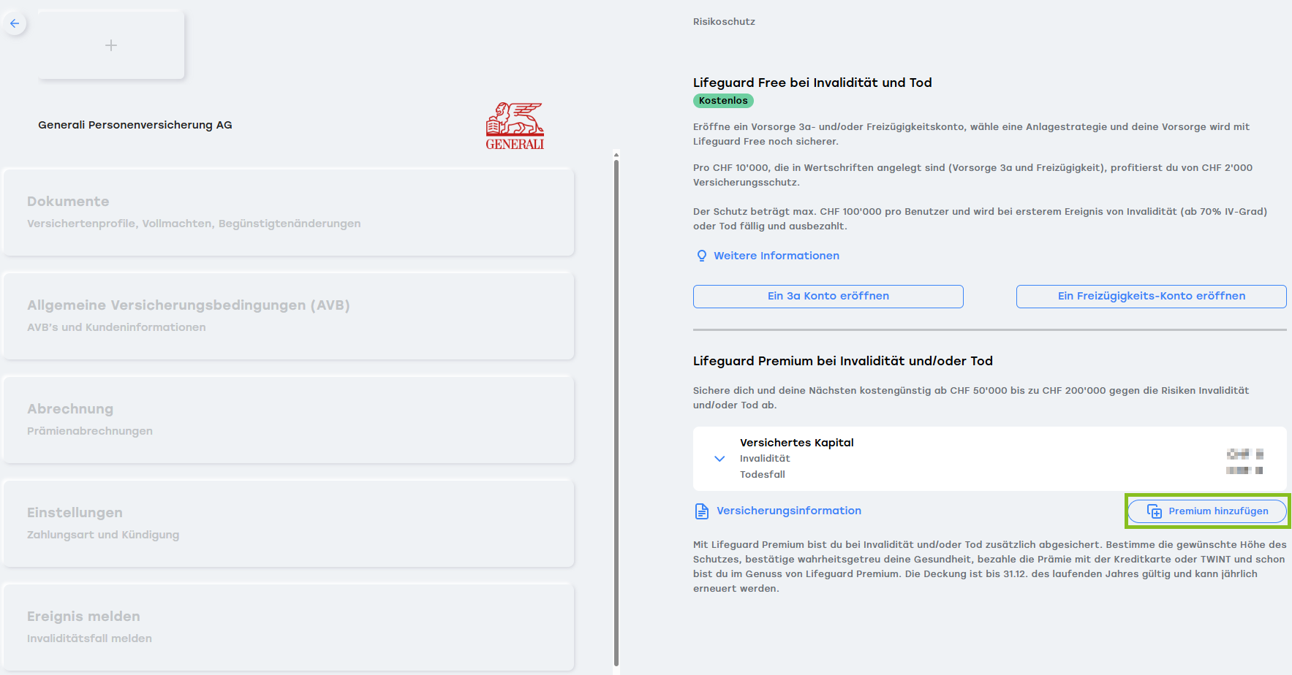Viewport: 1292px width, 675px height.
Task: Open the Ereignis melden card
Action: (289, 627)
